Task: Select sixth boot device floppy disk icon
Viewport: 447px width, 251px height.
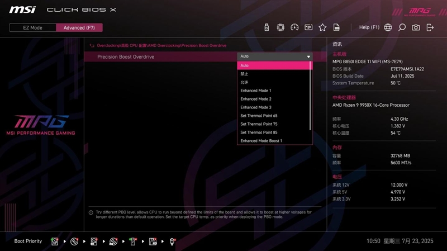Action: (x=153, y=241)
